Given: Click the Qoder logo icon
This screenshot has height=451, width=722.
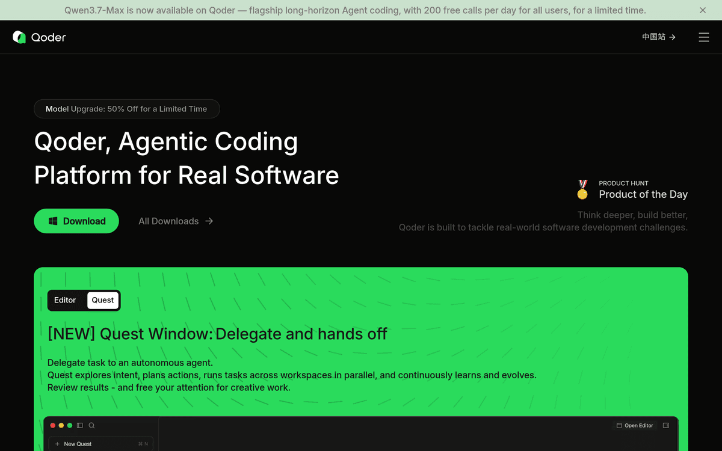Looking at the screenshot, I should click(x=19, y=37).
